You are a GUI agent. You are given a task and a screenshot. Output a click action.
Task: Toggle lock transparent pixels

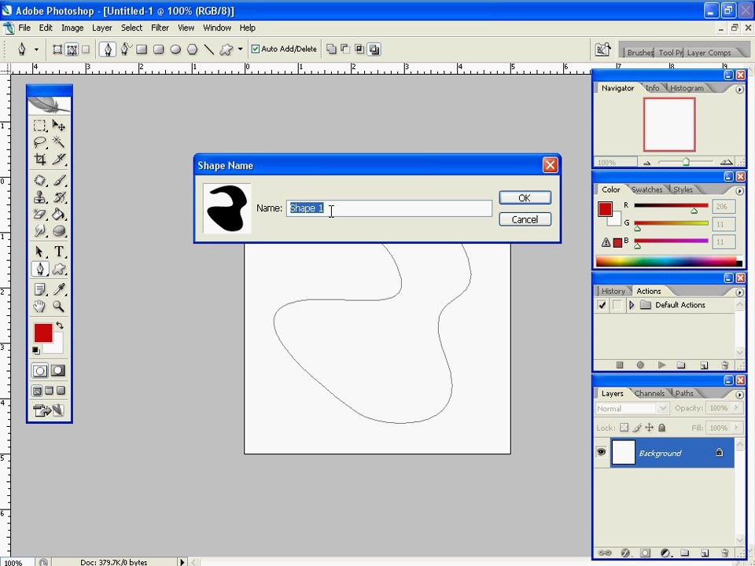pos(624,428)
